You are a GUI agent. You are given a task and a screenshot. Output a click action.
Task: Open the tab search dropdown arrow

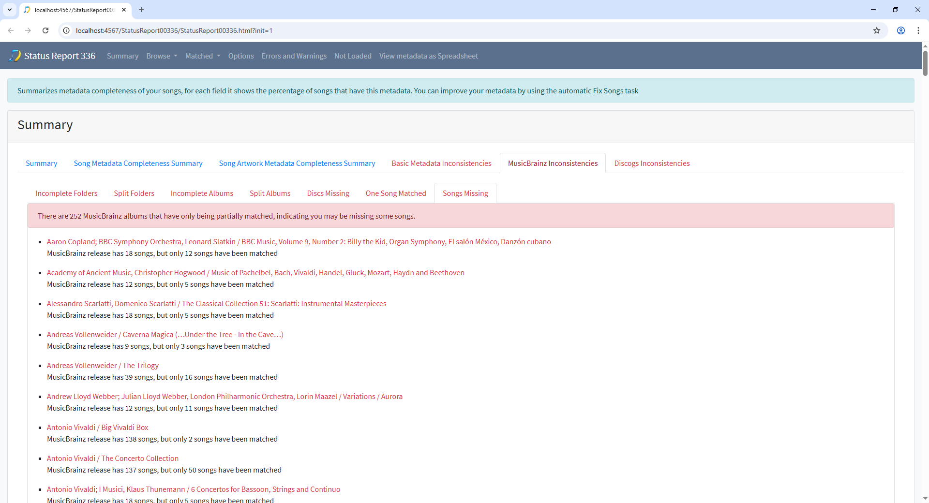point(10,10)
